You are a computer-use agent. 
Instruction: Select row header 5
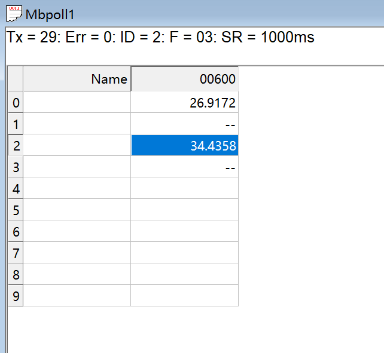(16, 210)
